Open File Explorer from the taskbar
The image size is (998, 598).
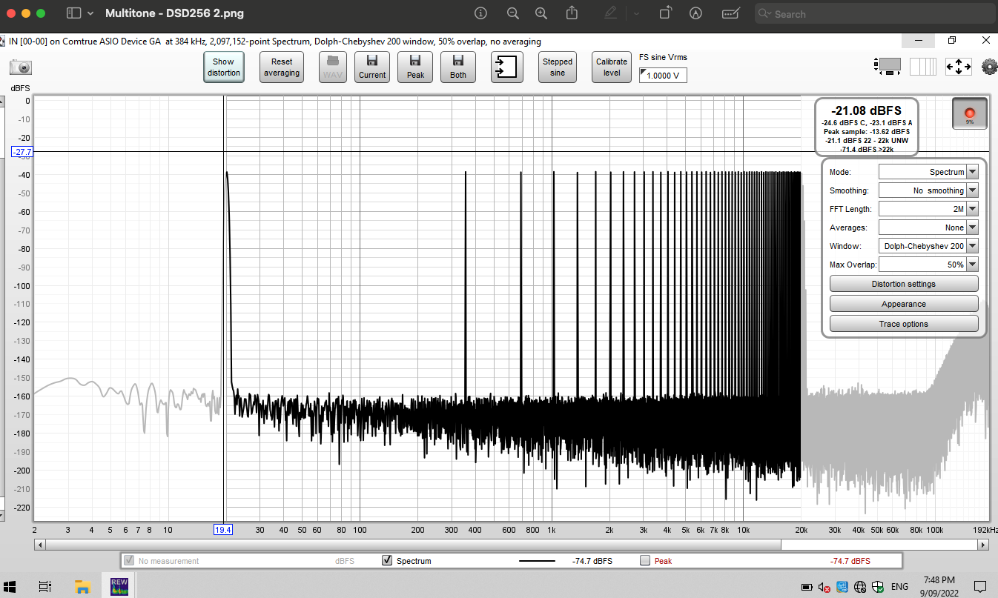83,586
